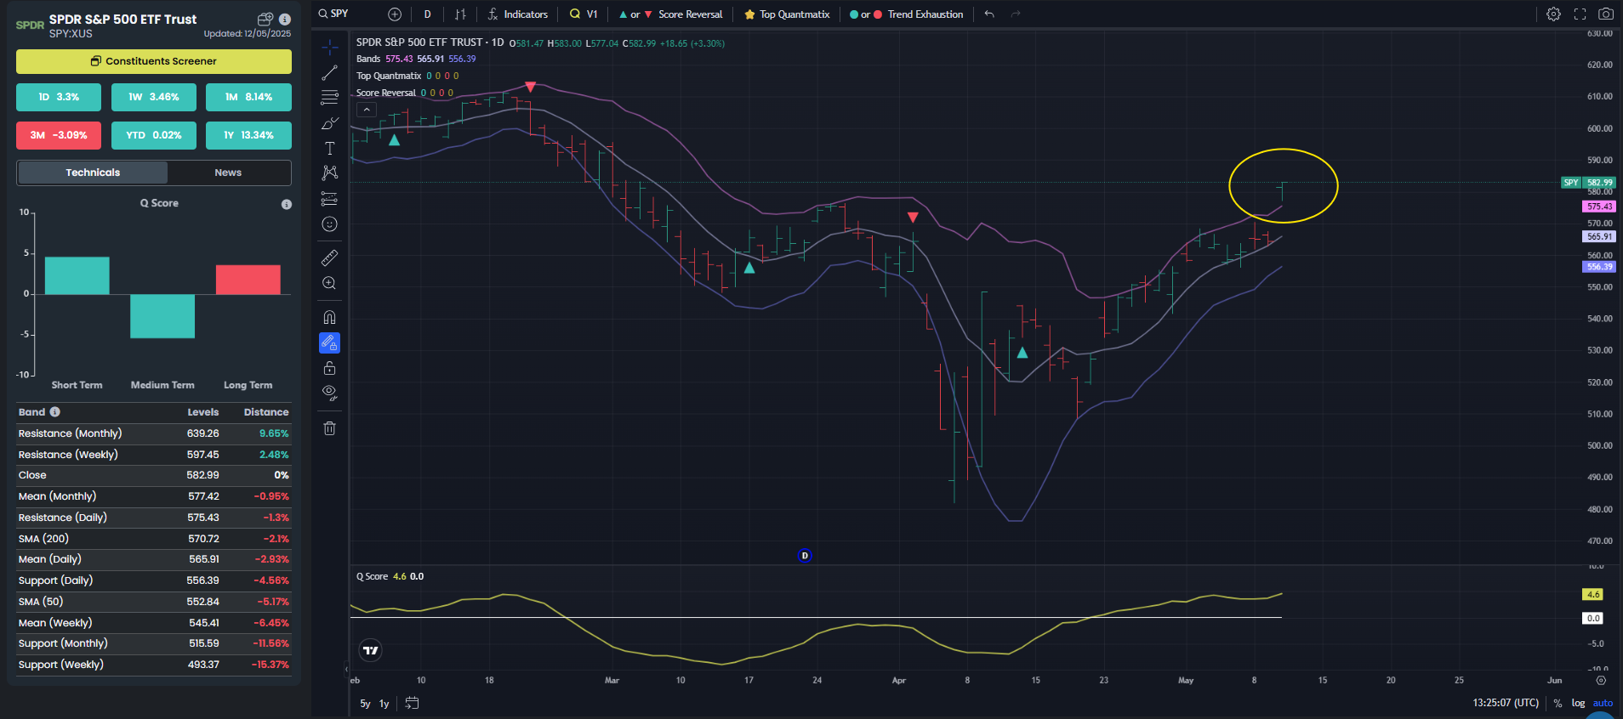Image resolution: width=1623 pixels, height=719 pixels.
Task: Switch to the News tab
Action: tap(228, 173)
